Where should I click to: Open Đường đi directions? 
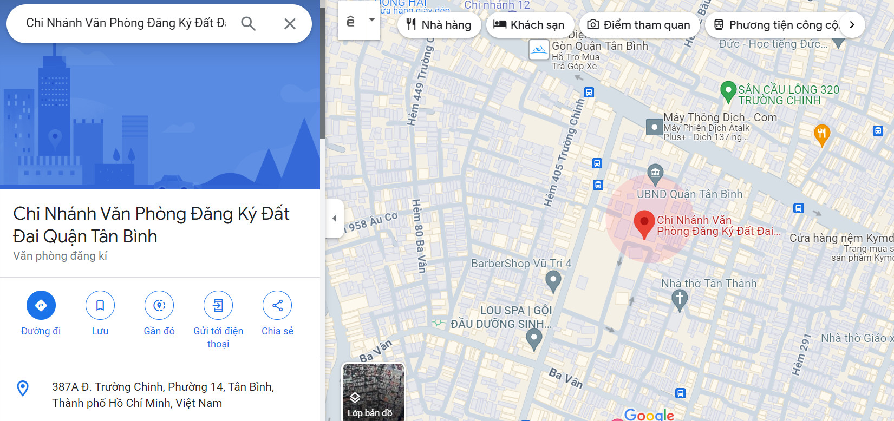(x=41, y=305)
